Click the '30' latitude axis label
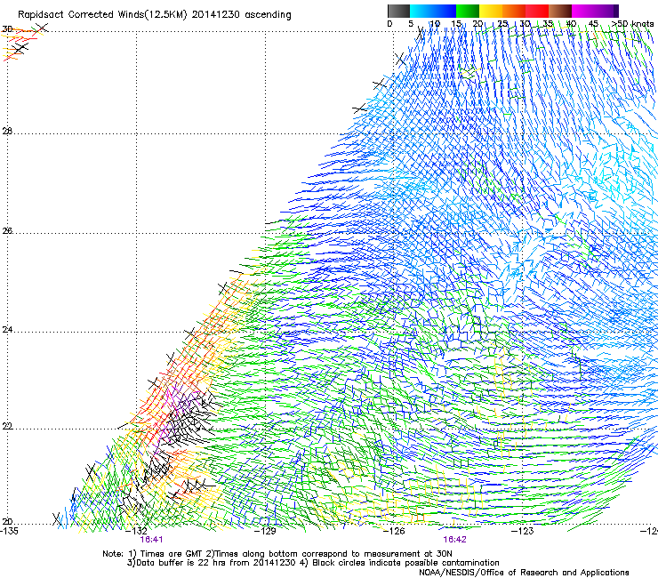The height and width of the screenshot is (578, 658). [7, 29]
